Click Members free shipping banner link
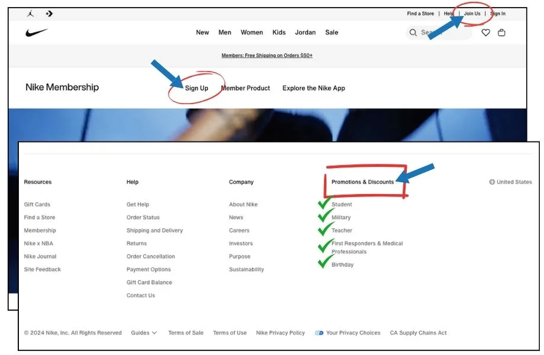544x355 pixels. coord(267,56)
